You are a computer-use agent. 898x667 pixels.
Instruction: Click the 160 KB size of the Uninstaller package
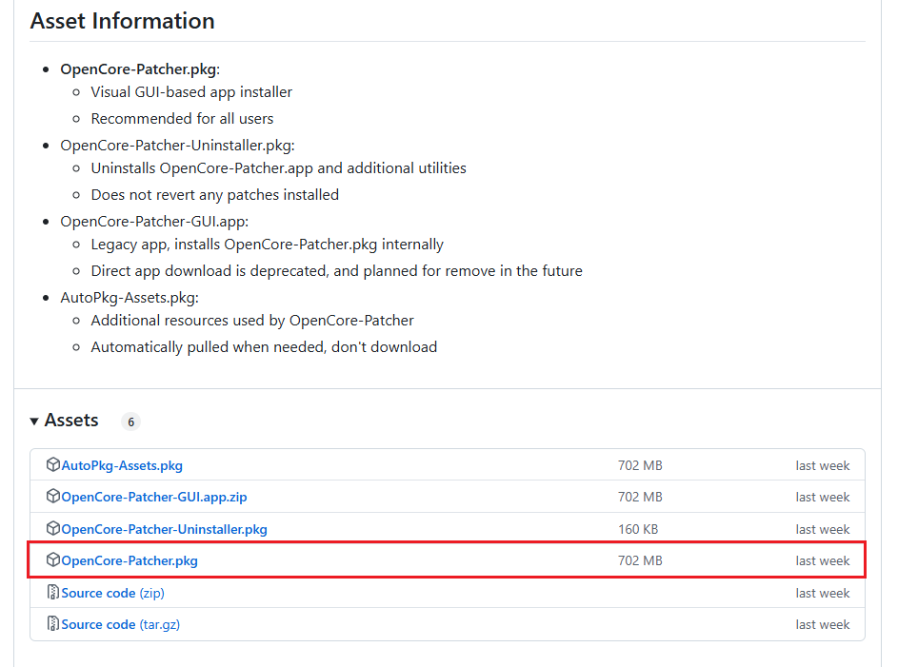tap(638, 529)
